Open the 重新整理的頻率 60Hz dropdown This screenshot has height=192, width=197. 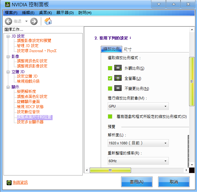[138, 161]
